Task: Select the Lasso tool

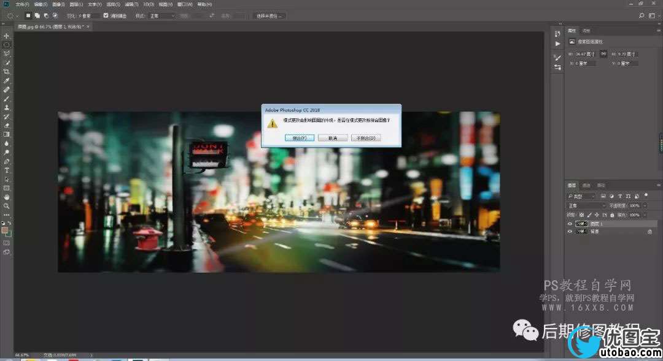Action: [x=6, y=53]
